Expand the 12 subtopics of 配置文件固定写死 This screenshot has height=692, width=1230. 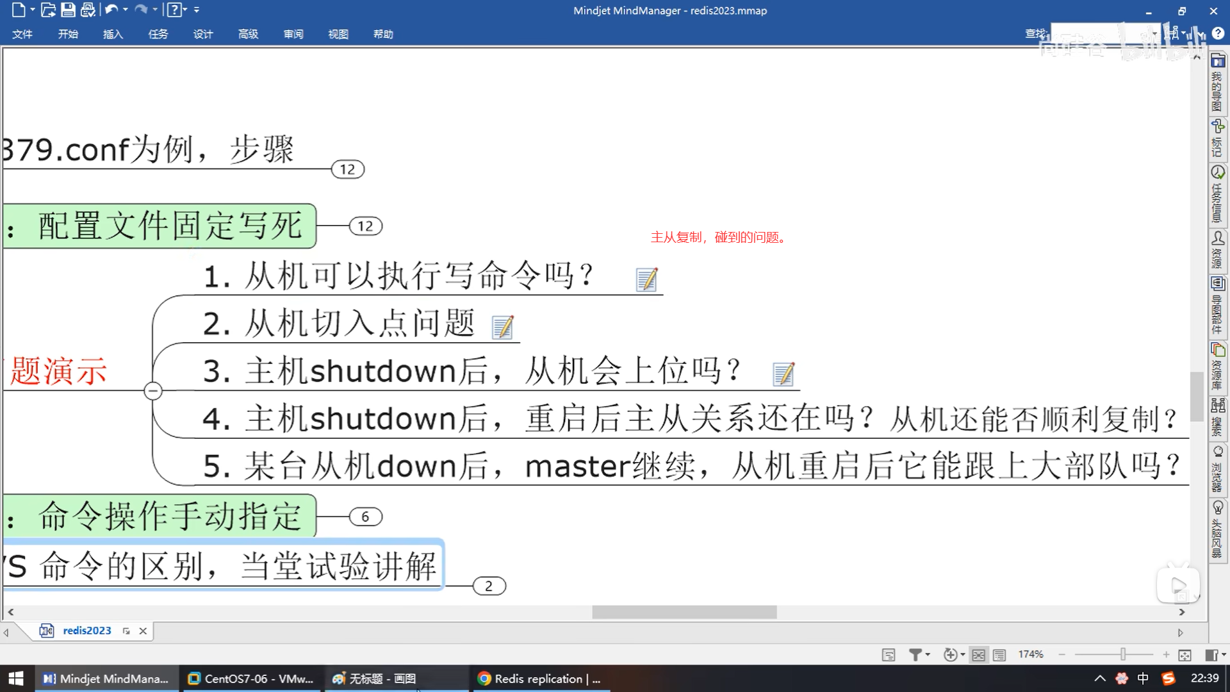[x=365, y=226]
